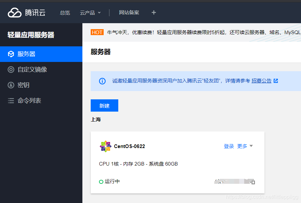This screenshot has height=203, width=301.
Task: Select 服务器 in the sidebar
Action: pyautogui.click(x=41, y=54)
